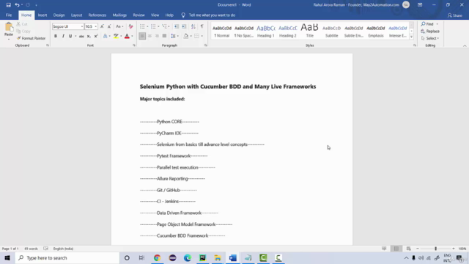Click the Clear All Formatting icon

point(130,26)
